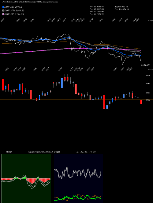The image size is (153, 203).
Task: Click the MACD: panel heading
Action: (9, 152)
